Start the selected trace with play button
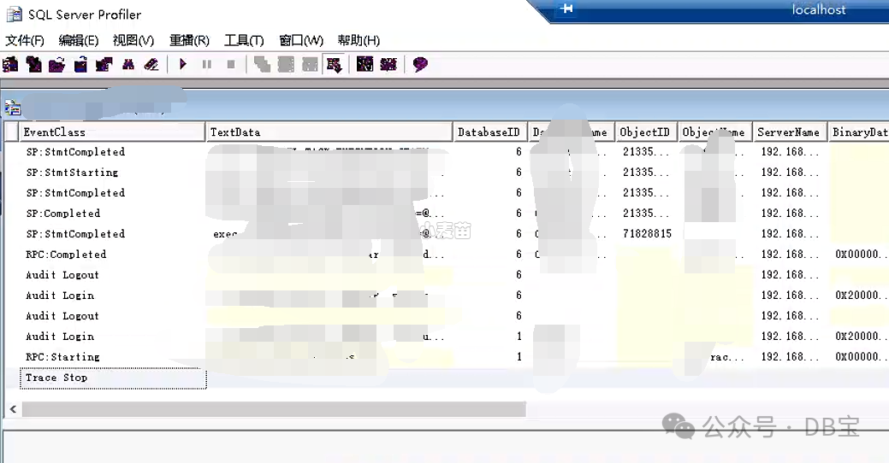Screen dimensions: 889x463 pos(182,65)
